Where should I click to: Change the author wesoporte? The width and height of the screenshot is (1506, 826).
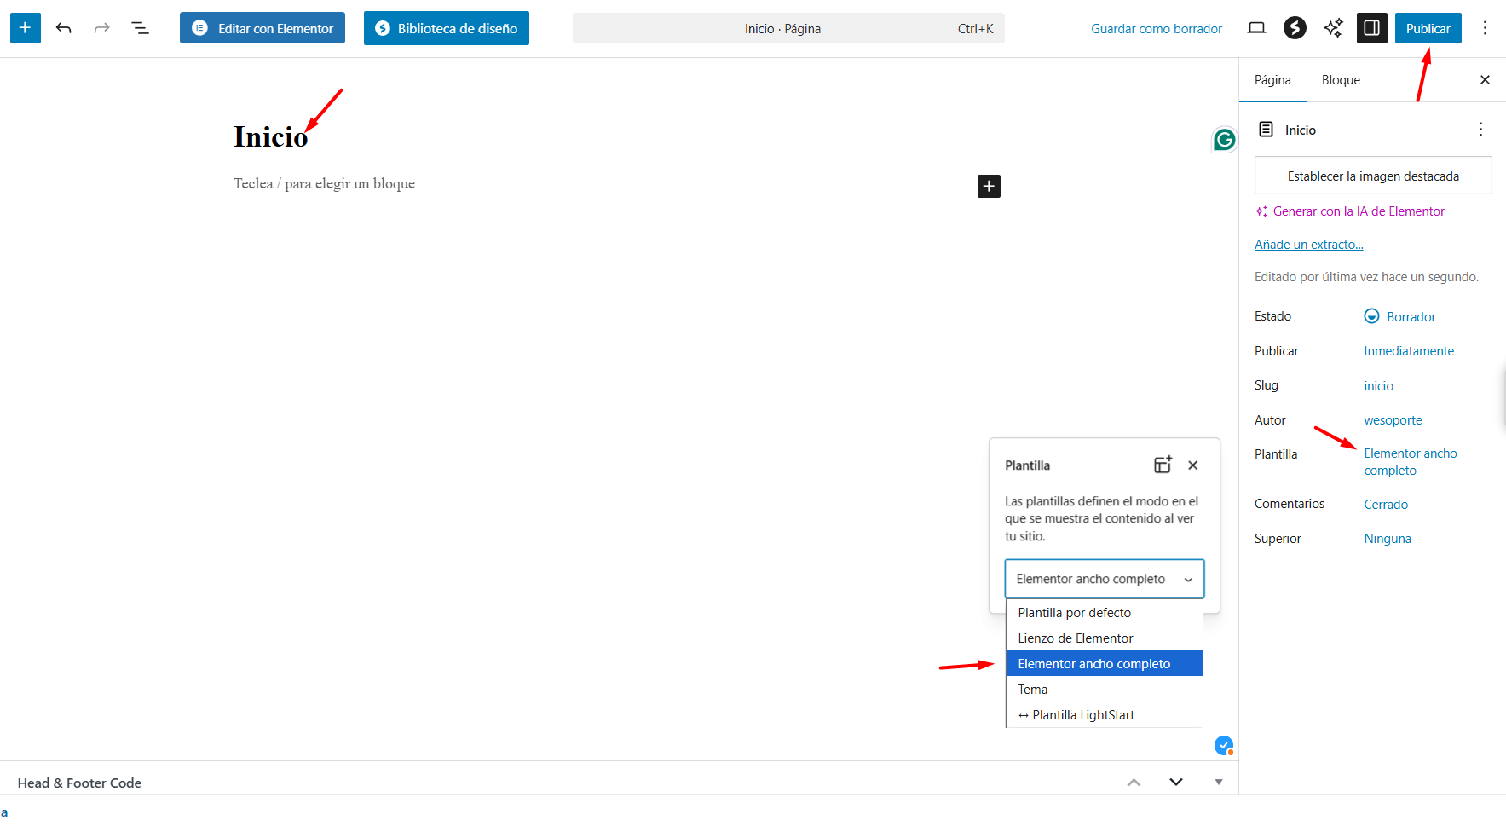click(x=1393, y=420)
